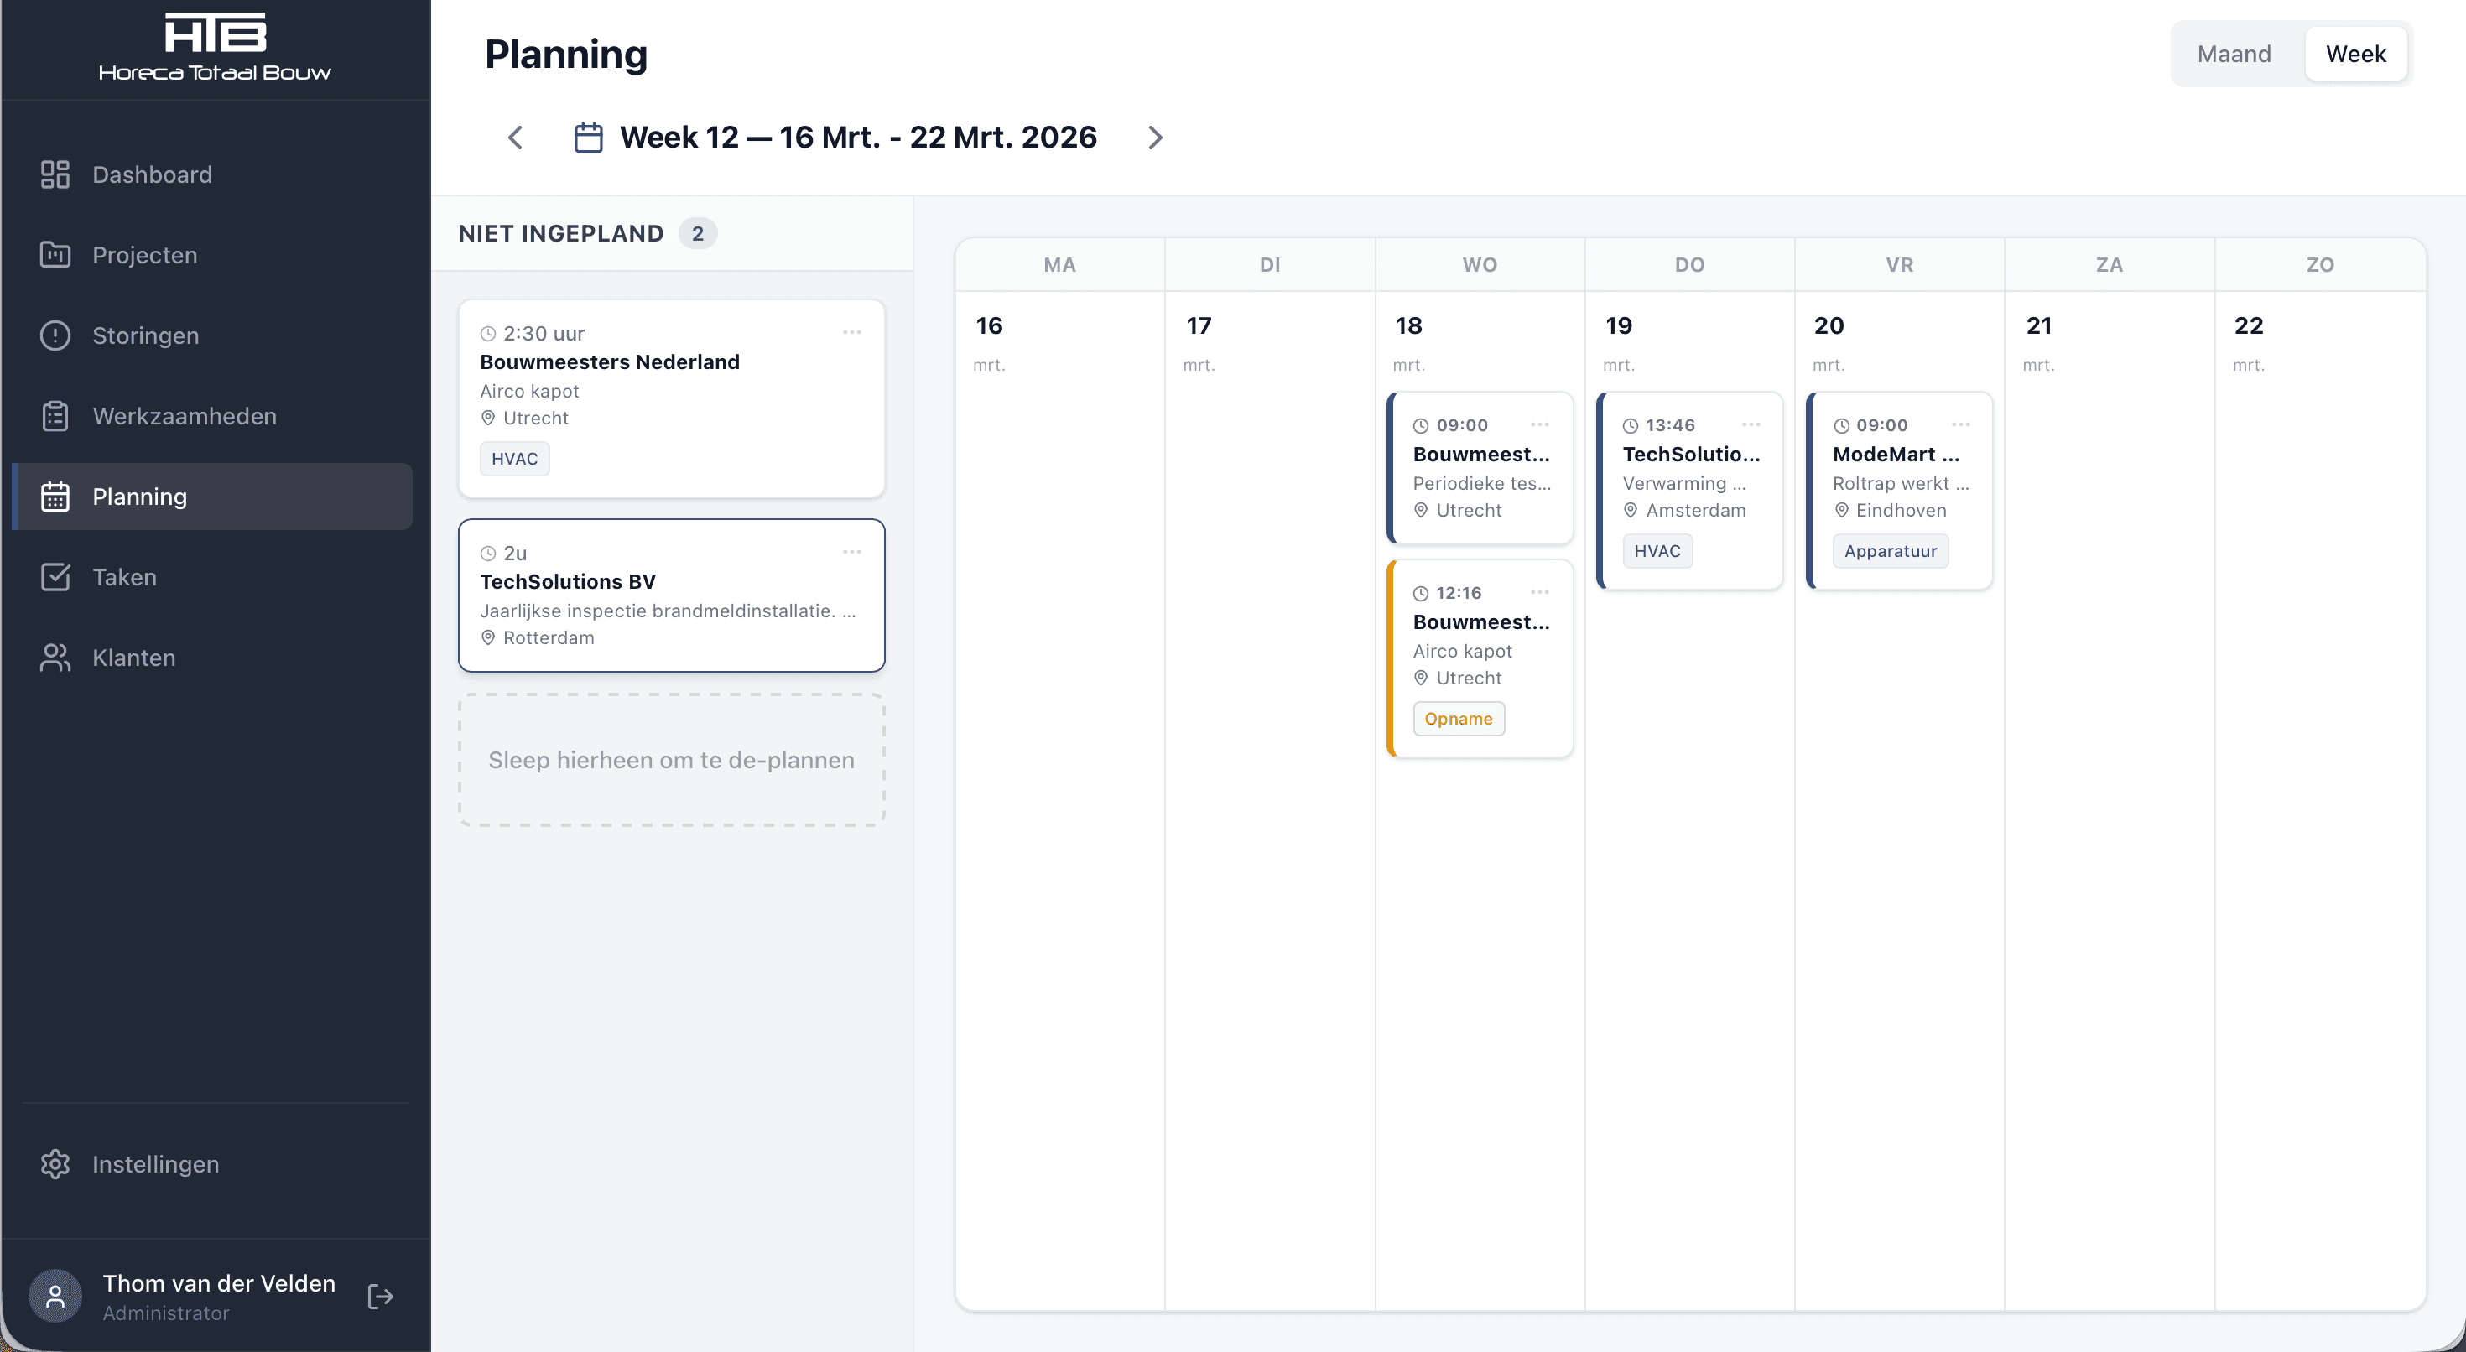This screenshot has height=1352, width=2466.
Task: Go to the previous week
Action: coord(515,138)
